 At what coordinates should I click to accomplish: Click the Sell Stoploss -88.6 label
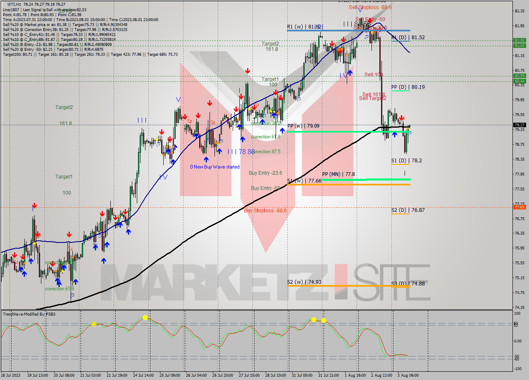tap(370, 7)
